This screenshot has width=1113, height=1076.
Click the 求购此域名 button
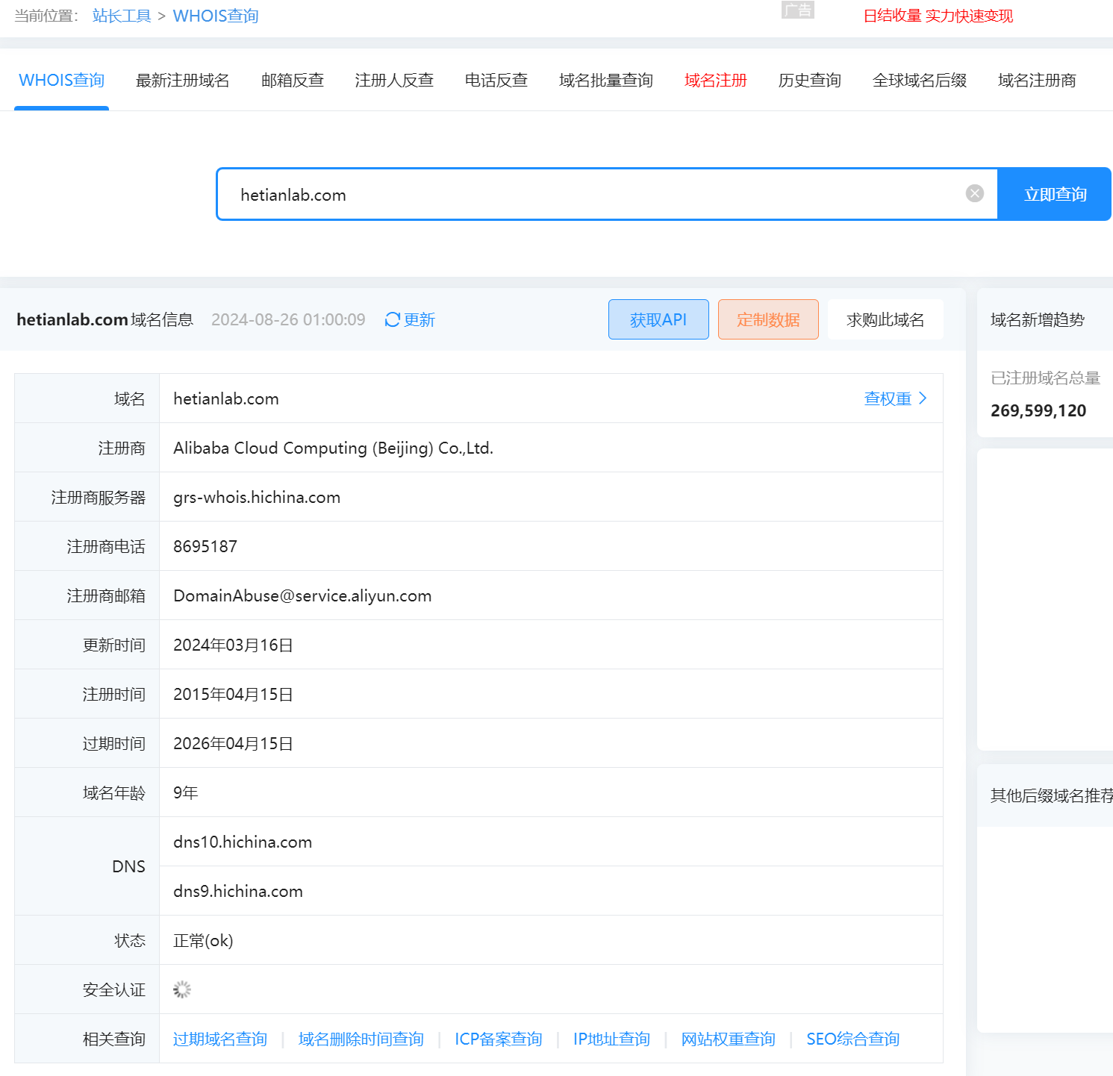pos(885,320)
